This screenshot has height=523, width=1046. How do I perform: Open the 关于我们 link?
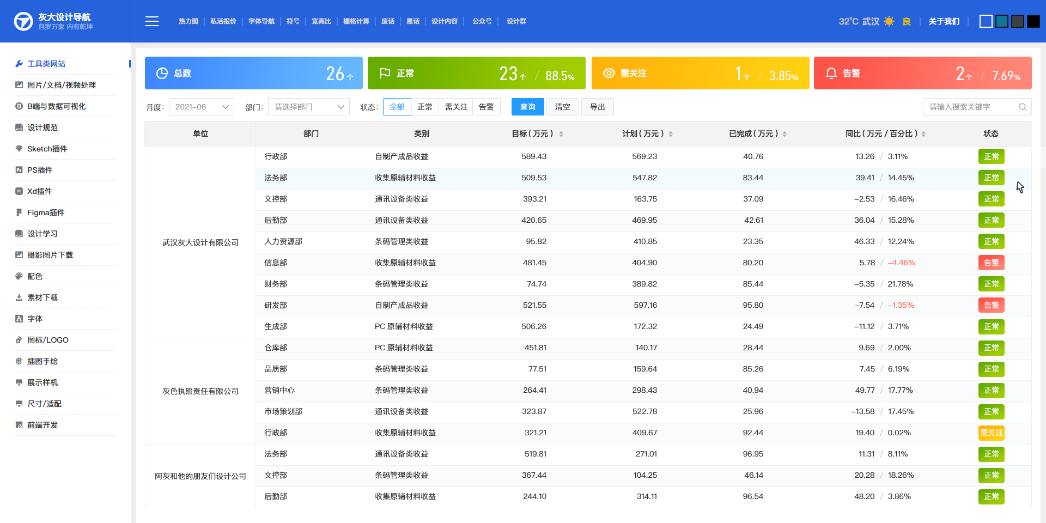(944, 21)
